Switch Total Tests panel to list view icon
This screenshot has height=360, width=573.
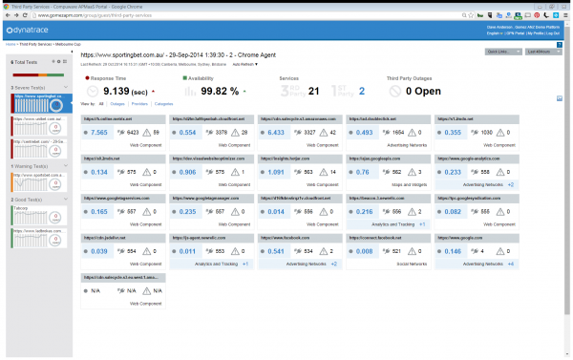65,61
